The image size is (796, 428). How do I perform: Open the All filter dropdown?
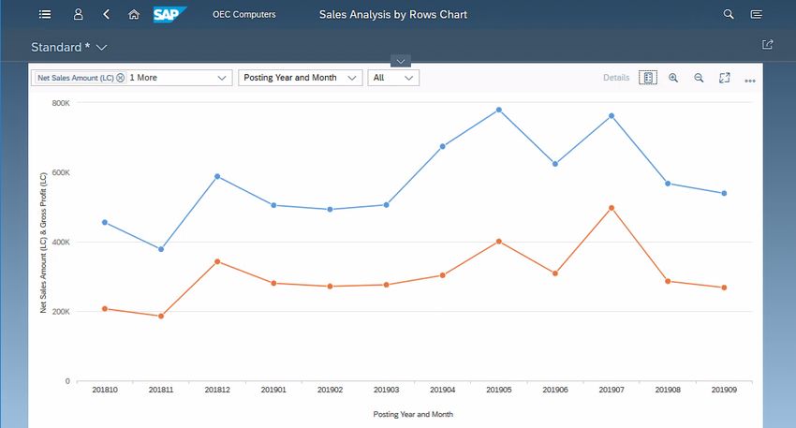coord(409,78)
